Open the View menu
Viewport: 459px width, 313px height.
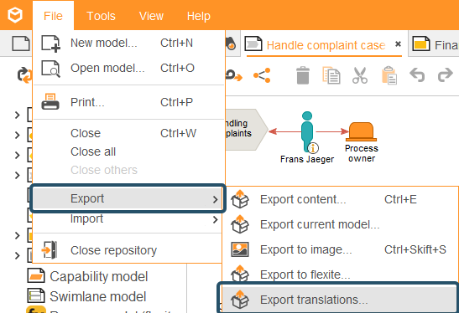(151, 16)
